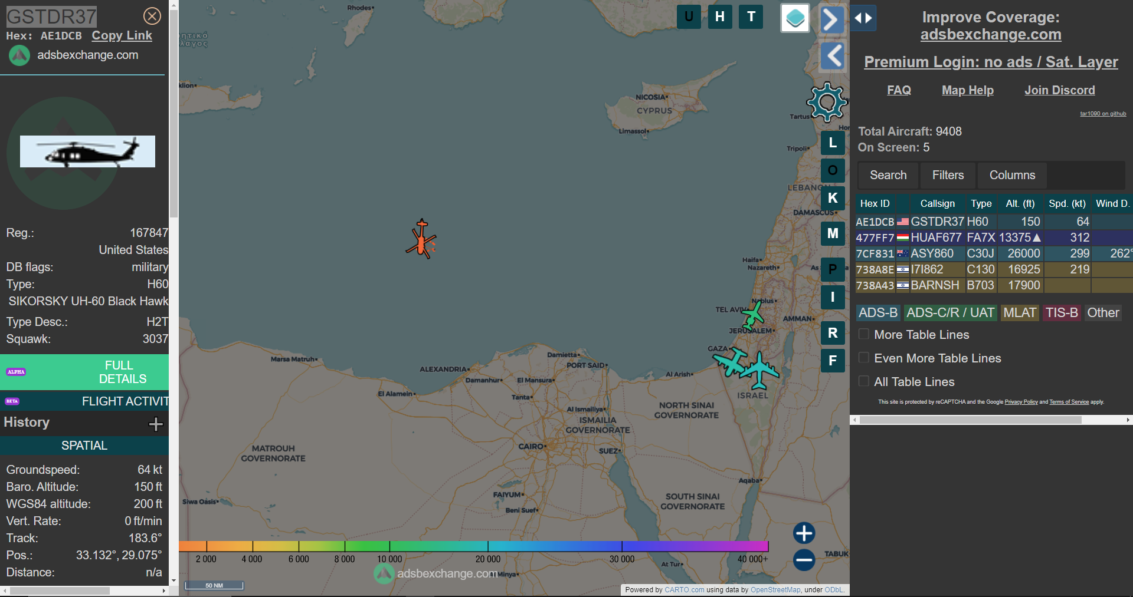This screenshot has width=1133, height=597.
Task: Open the adsbexchange.com coverage link
Action: click(x=991, y=35)
